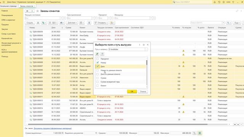
Task: Open the ЭДО dropdown menu
Action: [53, 23]
